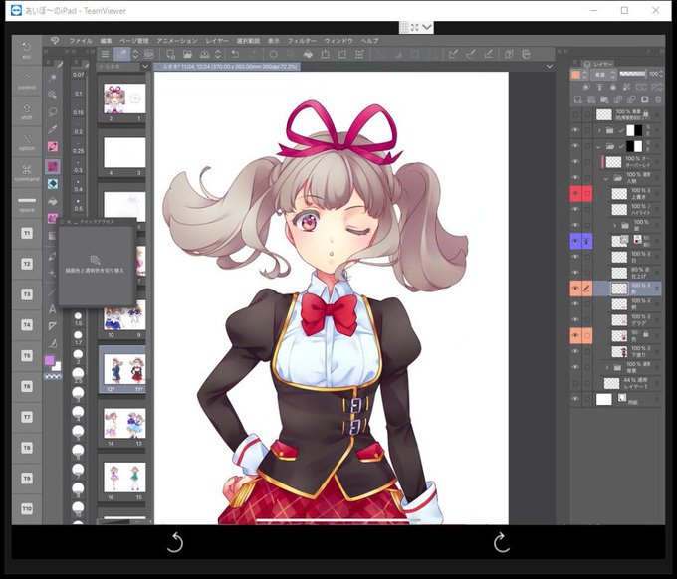The width and height of the screenshot is (677, 579).
Task: Select brush size 0.07
Action: [78, 75]
